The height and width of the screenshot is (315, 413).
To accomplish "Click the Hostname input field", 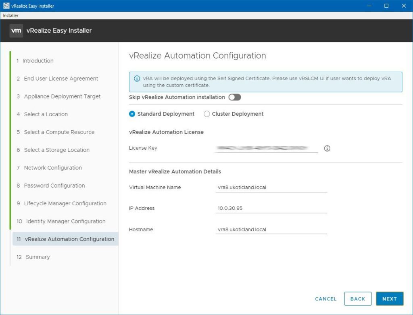I will [271, 229].
